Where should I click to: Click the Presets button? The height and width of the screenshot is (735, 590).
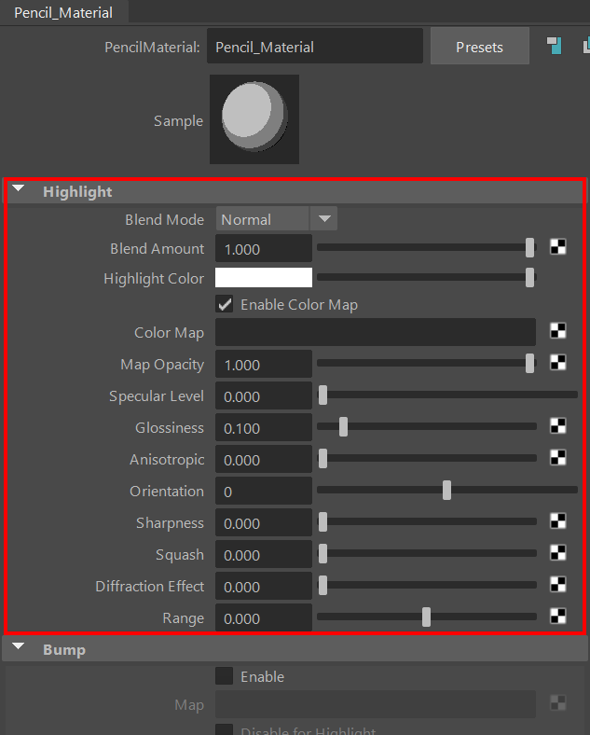click(x=479, y=47)
